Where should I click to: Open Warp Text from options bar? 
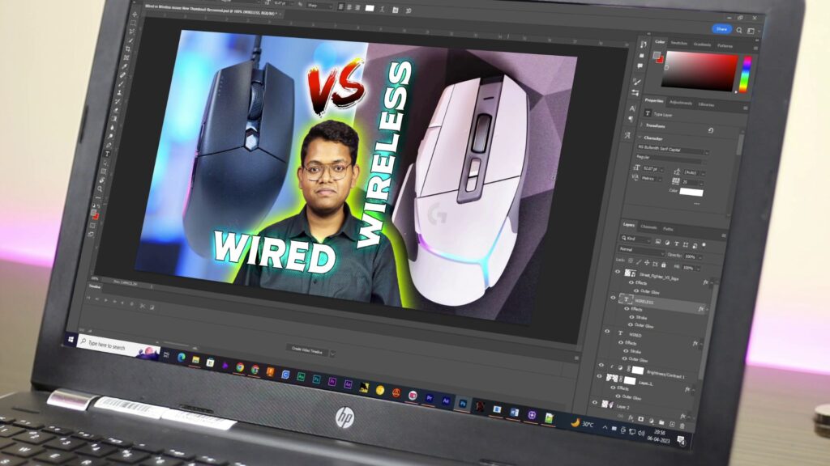tap(382, 10)
